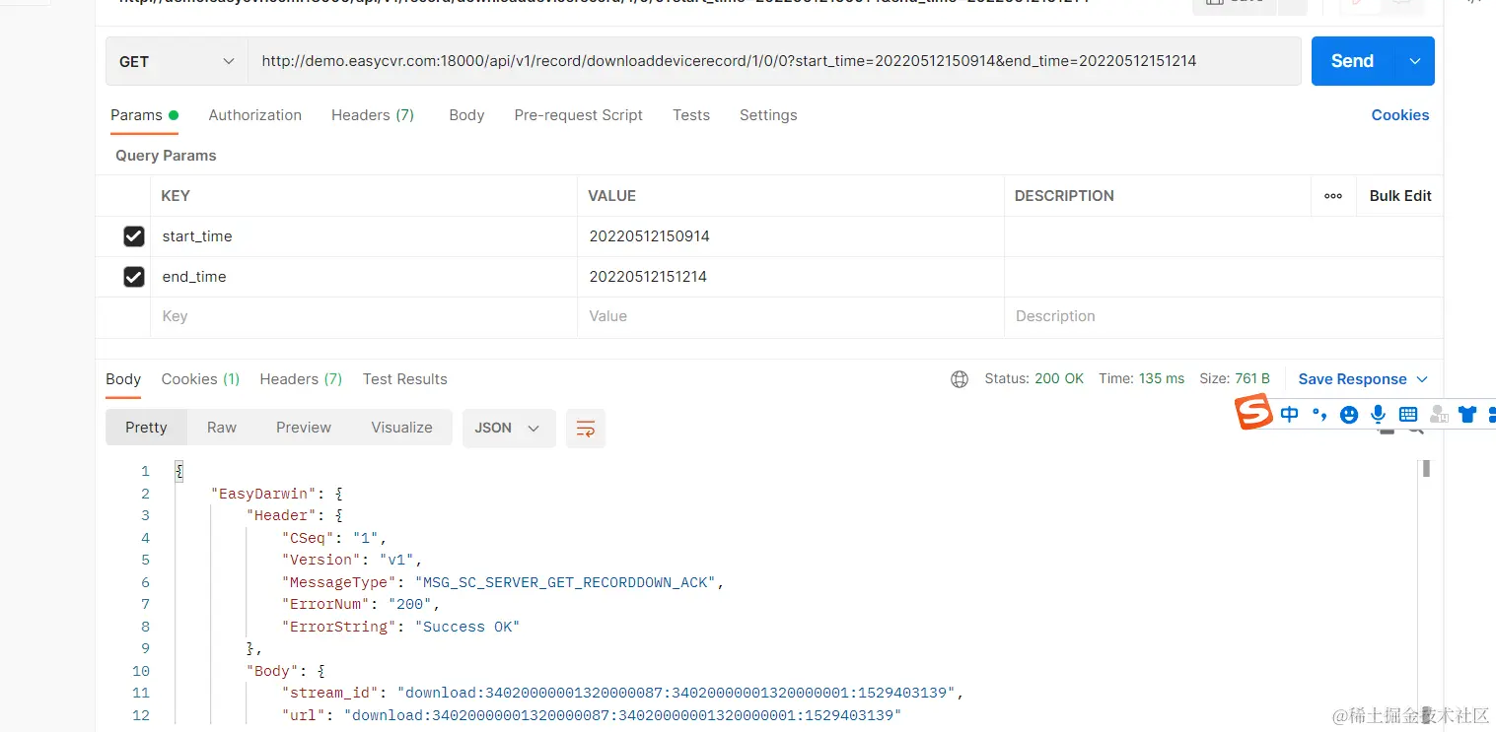Switch response view to Preview
The height and width of the screenshot is (732, 1496).
coord(304,428)
